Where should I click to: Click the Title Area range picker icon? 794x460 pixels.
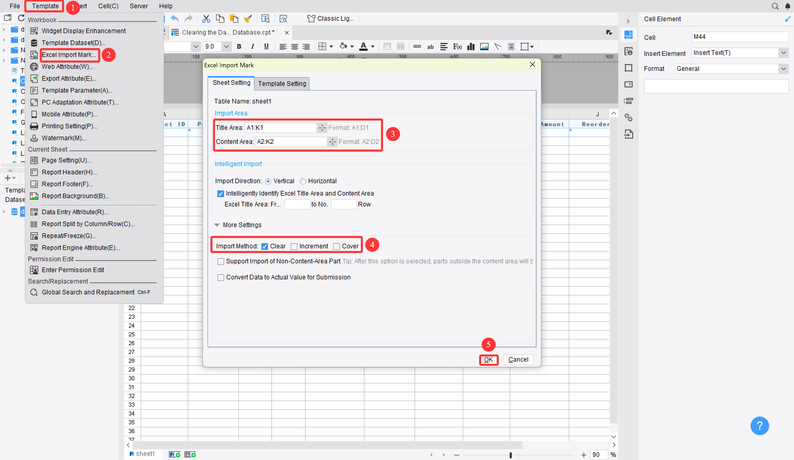click(322, 128)
